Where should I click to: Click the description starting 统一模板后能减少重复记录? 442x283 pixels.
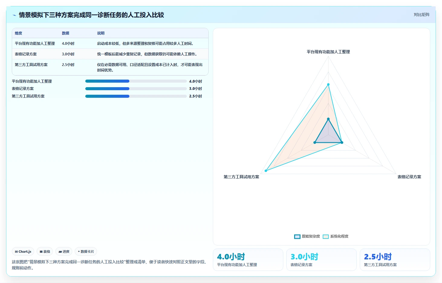click(x=148, y=54)
